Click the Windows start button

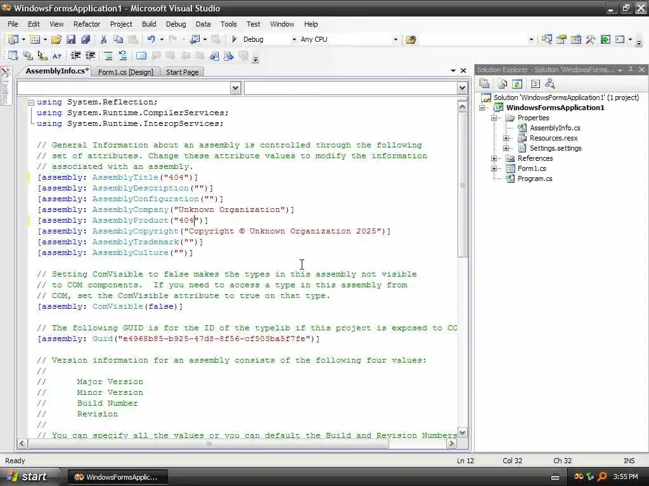(29, 477)
